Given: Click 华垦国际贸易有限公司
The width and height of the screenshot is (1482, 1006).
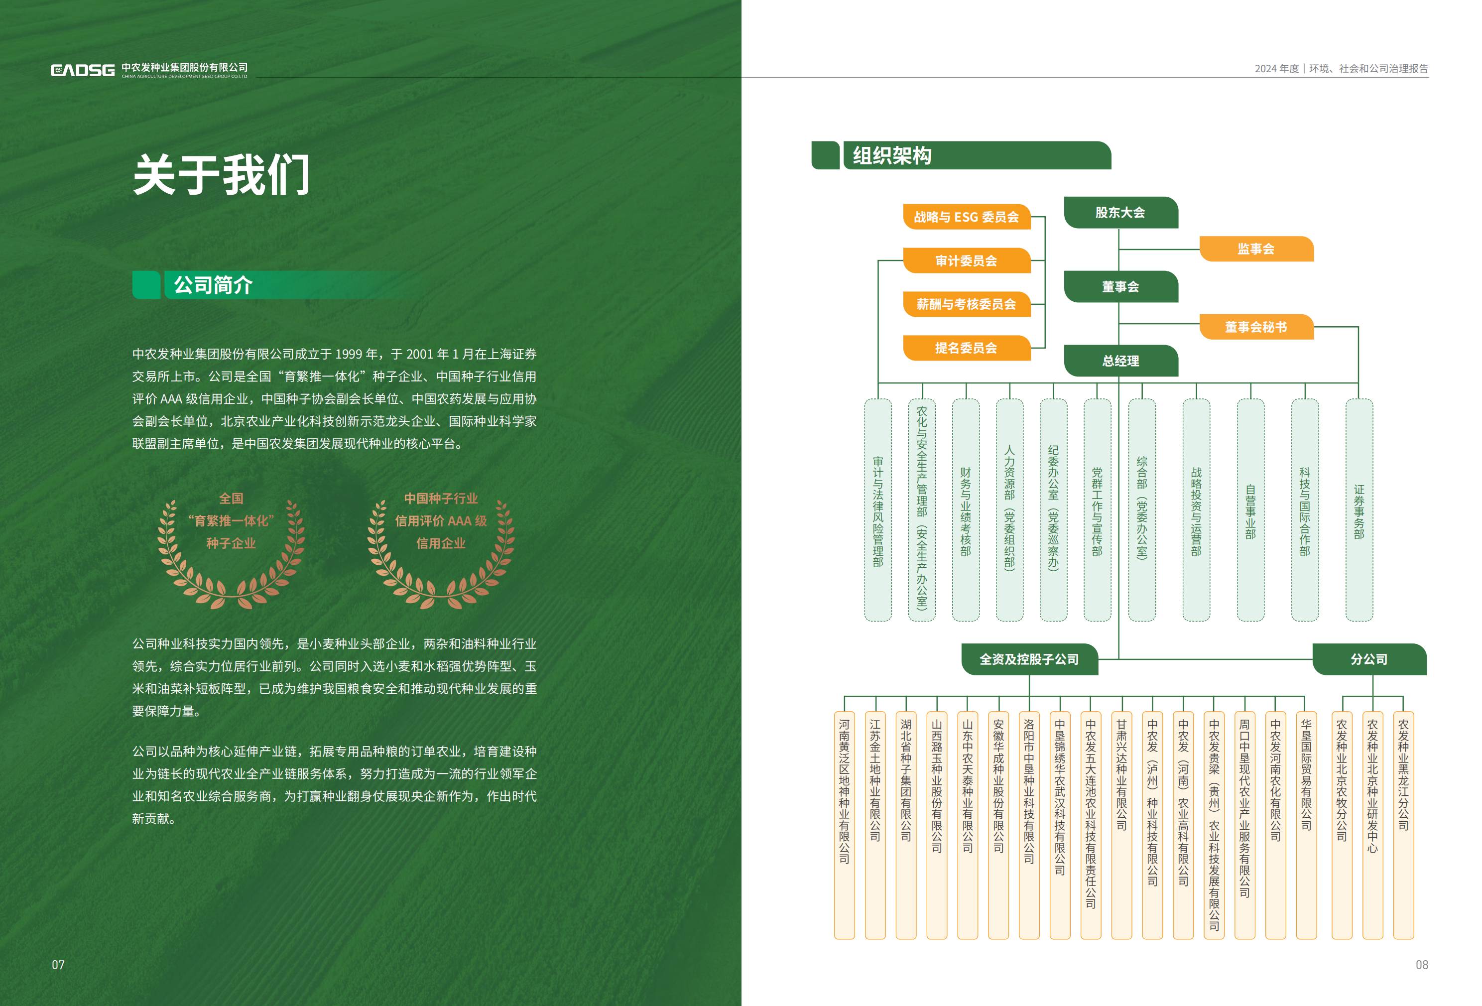Looking at the screenshot, I should (x=1307, y=826).
